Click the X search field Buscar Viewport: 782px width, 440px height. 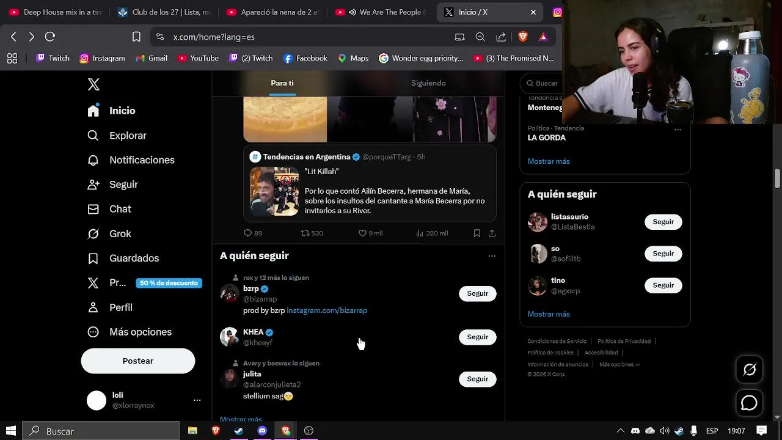541,83
